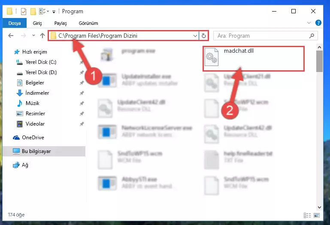The image size is (330, 225).
Task: Click the search magnifier icon
Action: [x=312, y=36]
